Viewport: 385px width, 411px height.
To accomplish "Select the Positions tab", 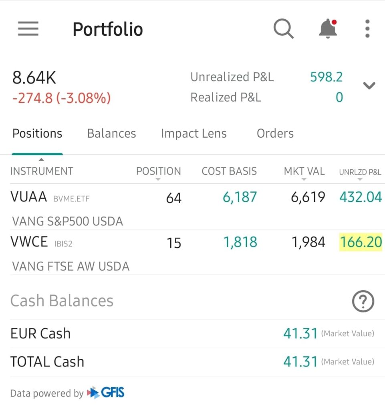I will coord(37,134).
